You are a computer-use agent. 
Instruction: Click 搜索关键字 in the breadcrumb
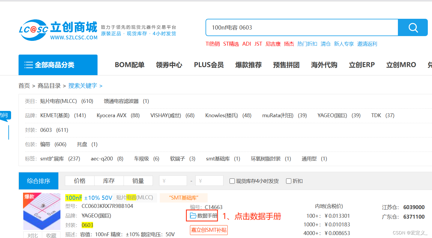pos(83,86)
